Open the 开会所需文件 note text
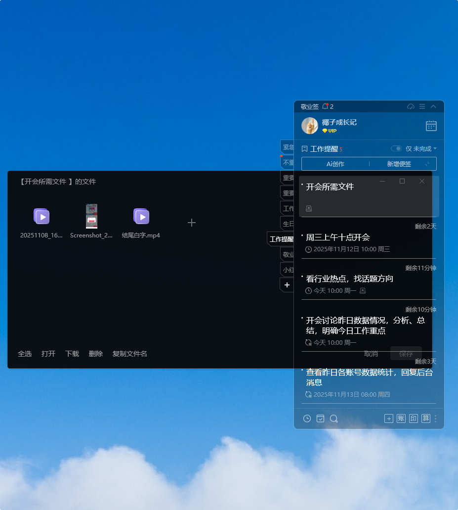The image size is (458, 510). point(330,186)
